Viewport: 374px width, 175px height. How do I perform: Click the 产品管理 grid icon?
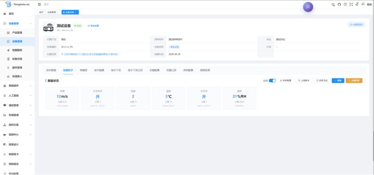(x=8, y=33)
